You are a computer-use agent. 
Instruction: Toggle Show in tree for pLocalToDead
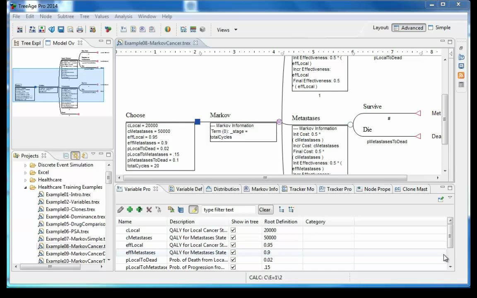tap(233, 260)
